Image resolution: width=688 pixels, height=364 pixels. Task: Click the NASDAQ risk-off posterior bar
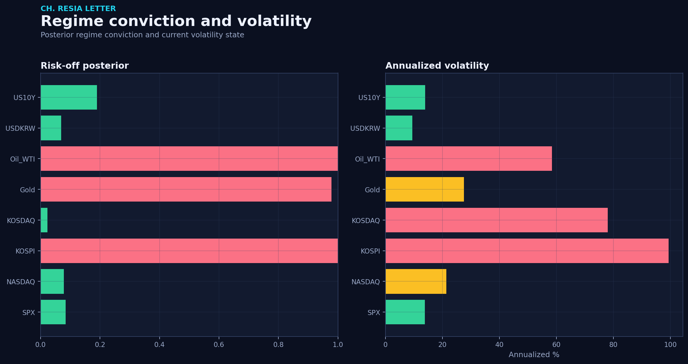click(x=52, y=281)
